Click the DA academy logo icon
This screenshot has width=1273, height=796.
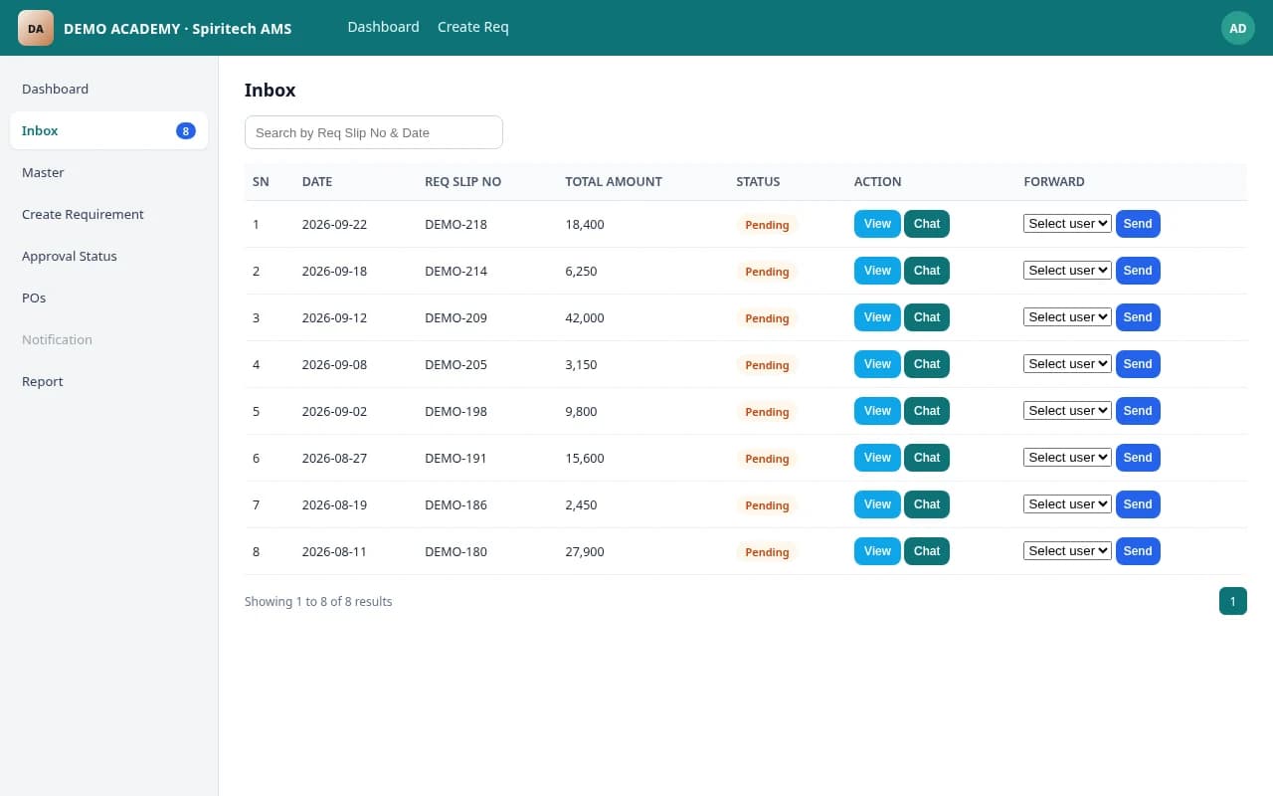(36, 28)
